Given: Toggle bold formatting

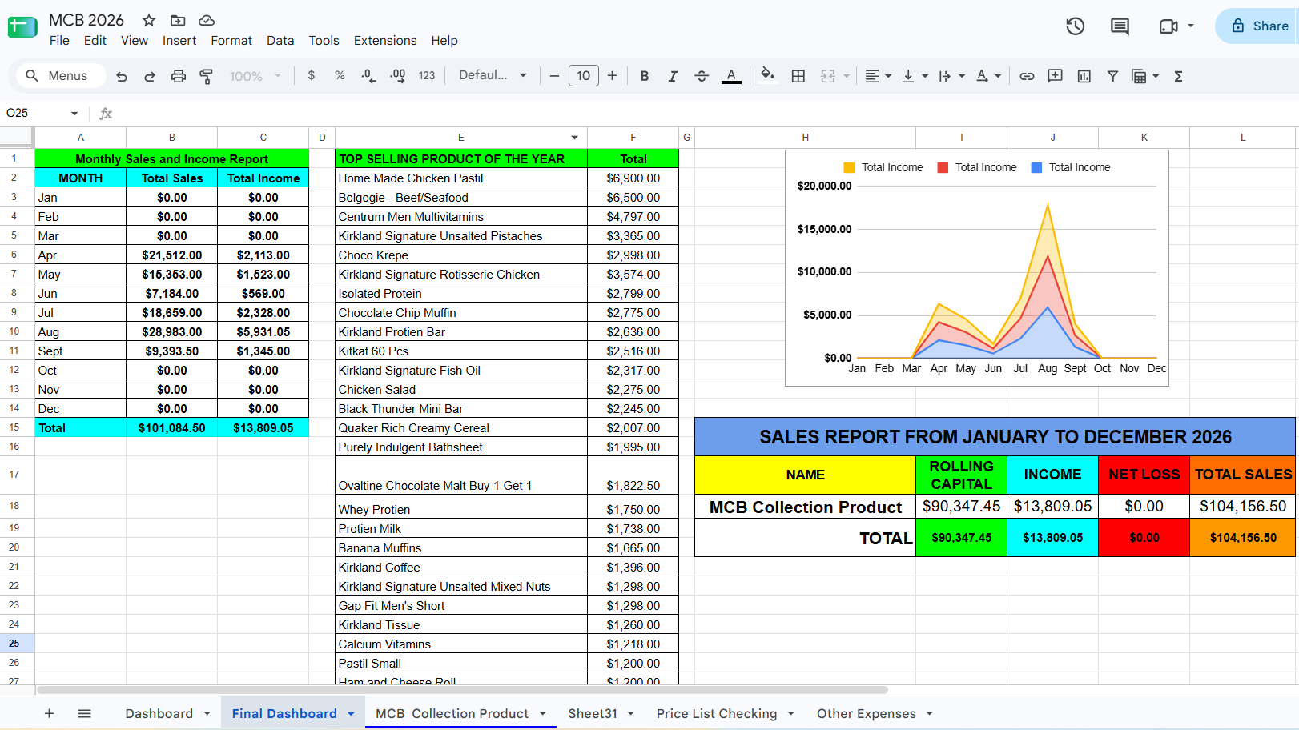Looking at the screenshot, I should (644, 76).
